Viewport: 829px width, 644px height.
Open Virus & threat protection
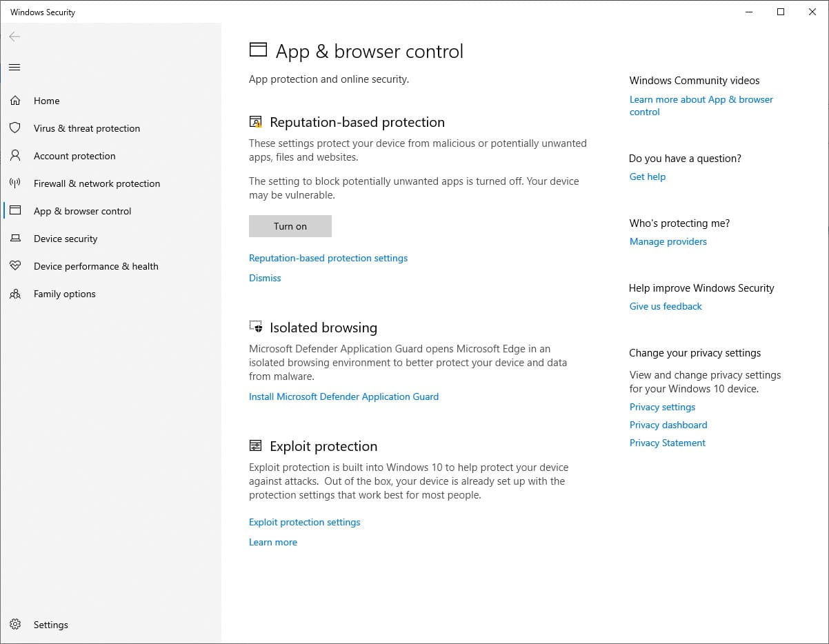(87, 128)
